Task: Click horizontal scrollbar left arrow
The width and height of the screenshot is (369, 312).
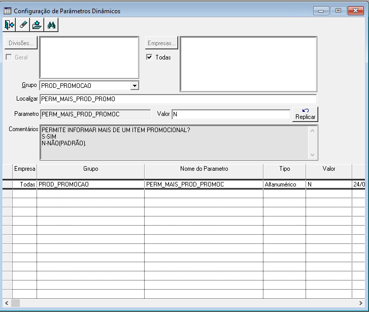Action: 7,303
